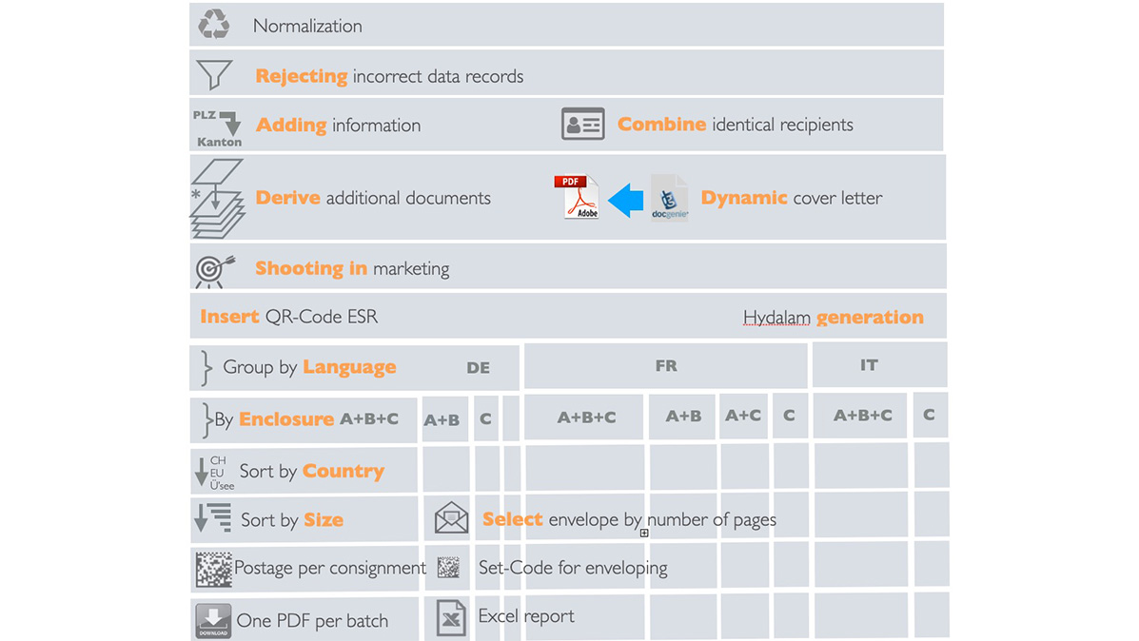Click the envelope icon beside Select
The image size is (1139, 641).
(451, 519)
